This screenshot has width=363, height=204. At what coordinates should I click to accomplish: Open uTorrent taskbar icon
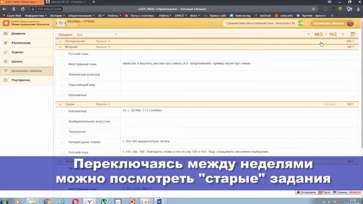click(x=104, y=202)
